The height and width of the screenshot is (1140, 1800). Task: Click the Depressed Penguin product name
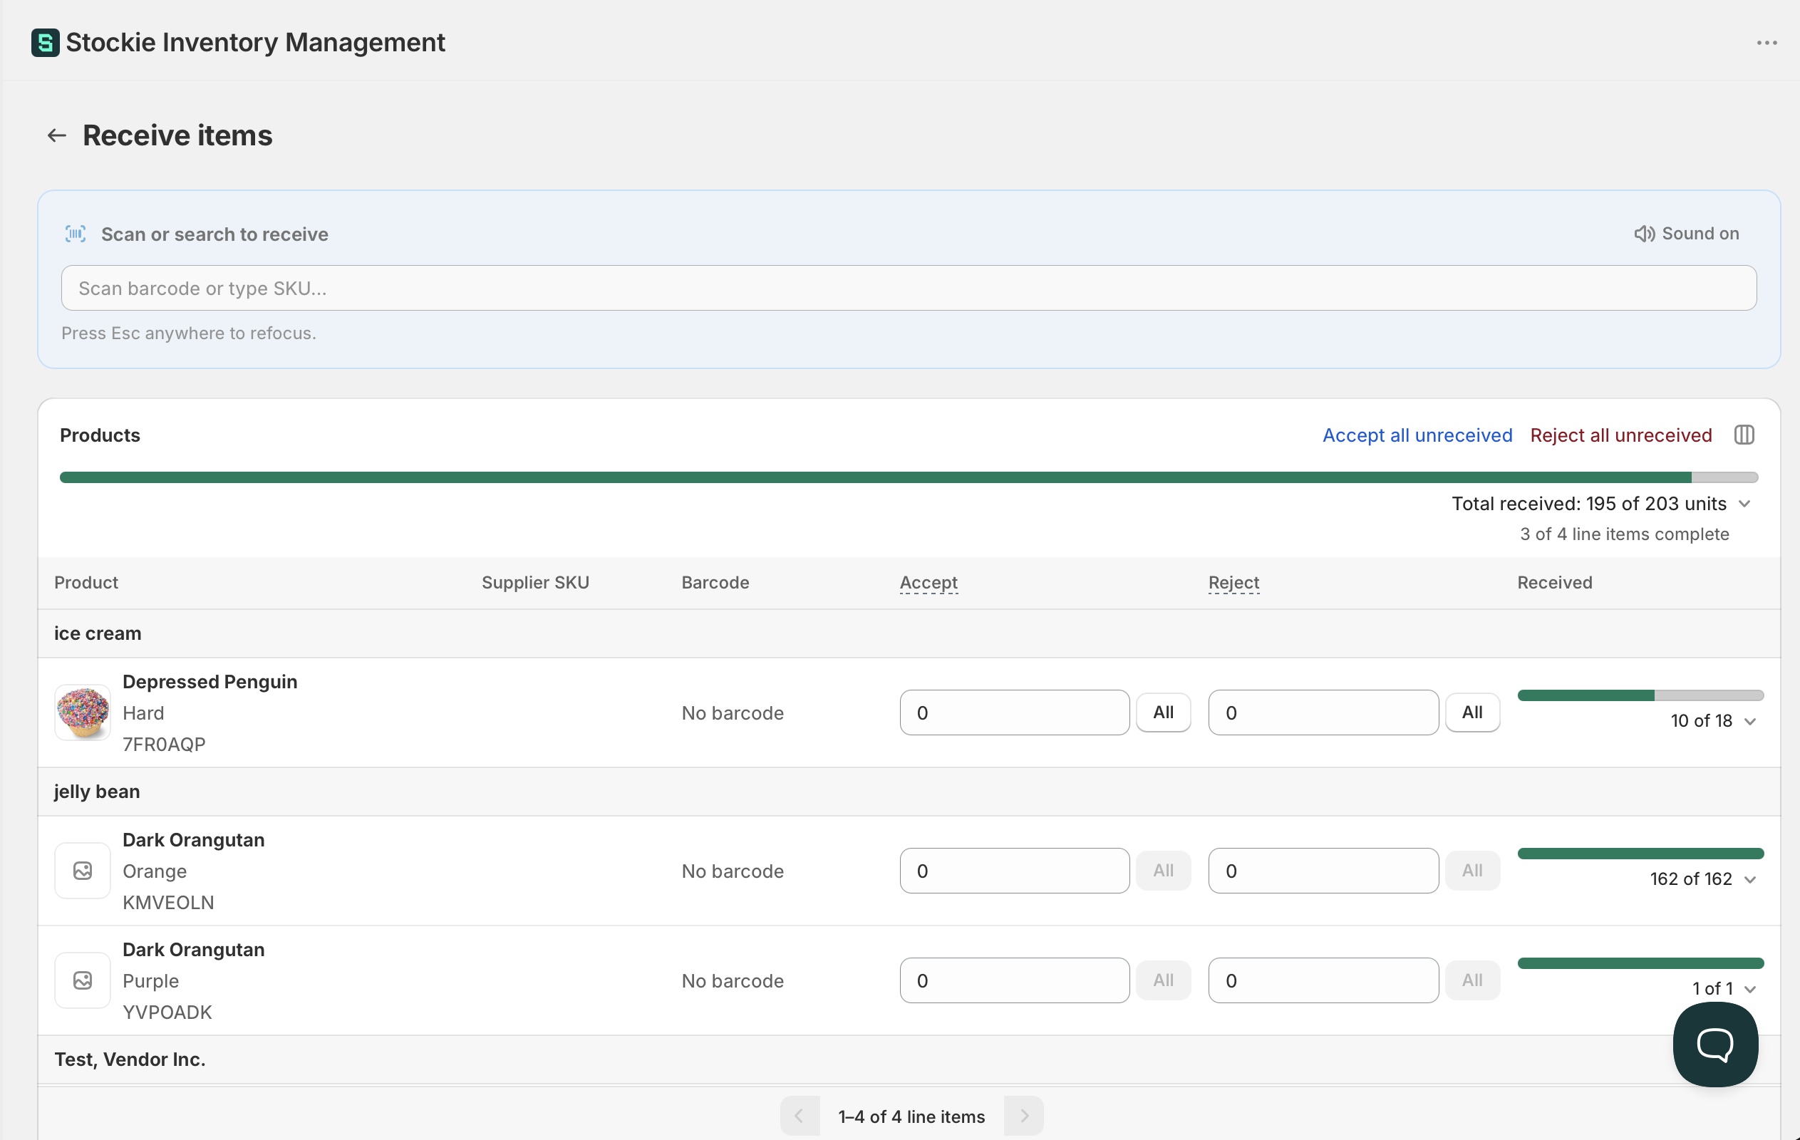[210, 682]
